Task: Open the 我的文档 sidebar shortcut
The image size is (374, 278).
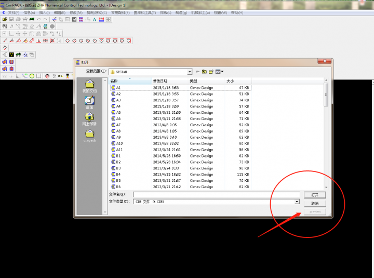Action: (x=89, y=86)
